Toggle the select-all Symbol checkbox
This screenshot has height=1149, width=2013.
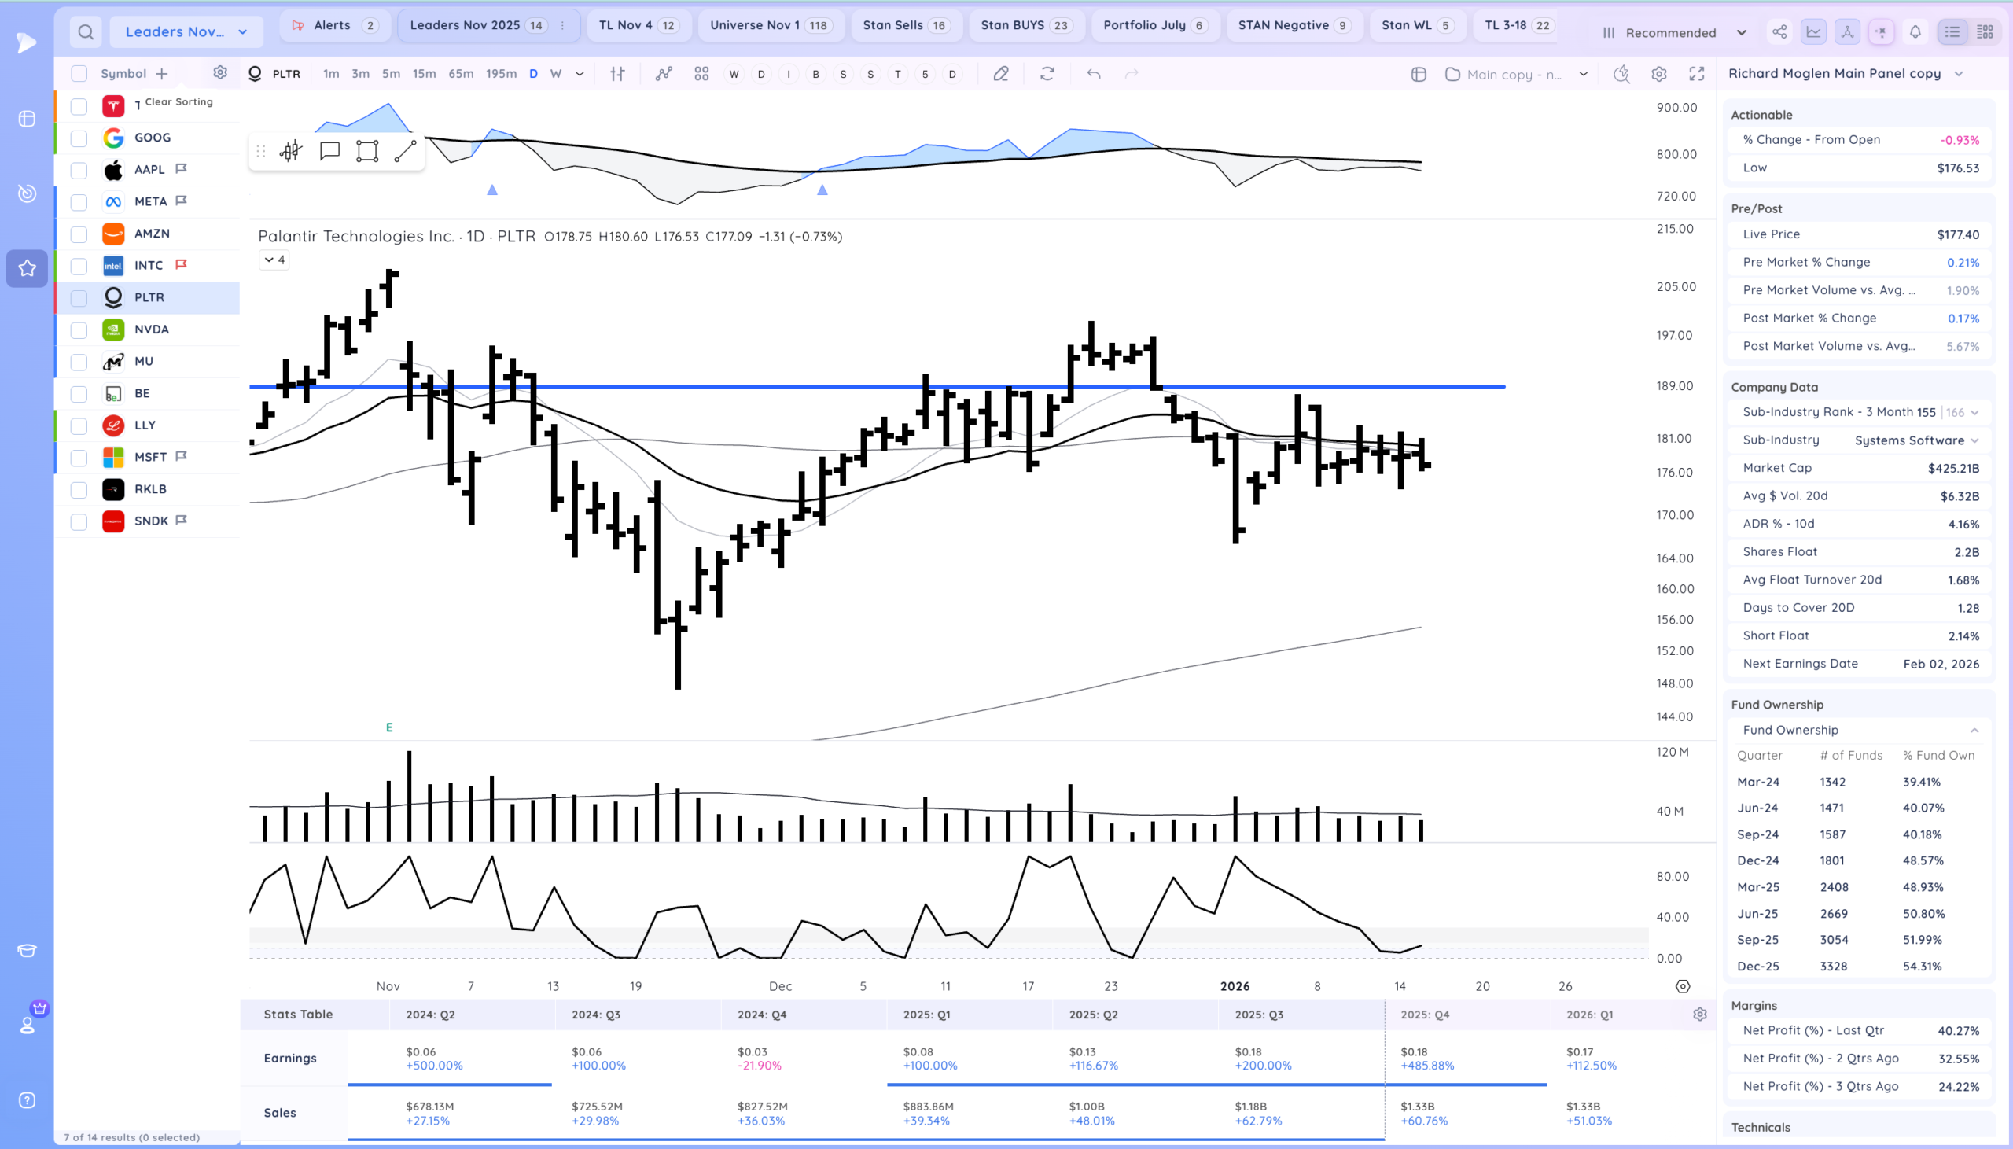click(x=79, y=74)
